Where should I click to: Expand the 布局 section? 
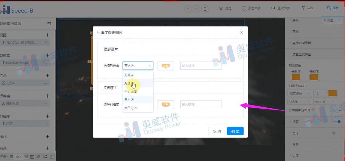[x=294, y=144]
